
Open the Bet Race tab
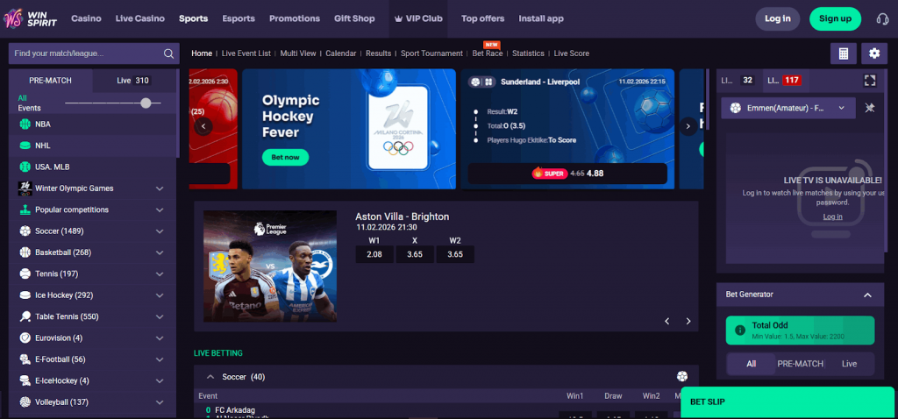pos(487,53)
